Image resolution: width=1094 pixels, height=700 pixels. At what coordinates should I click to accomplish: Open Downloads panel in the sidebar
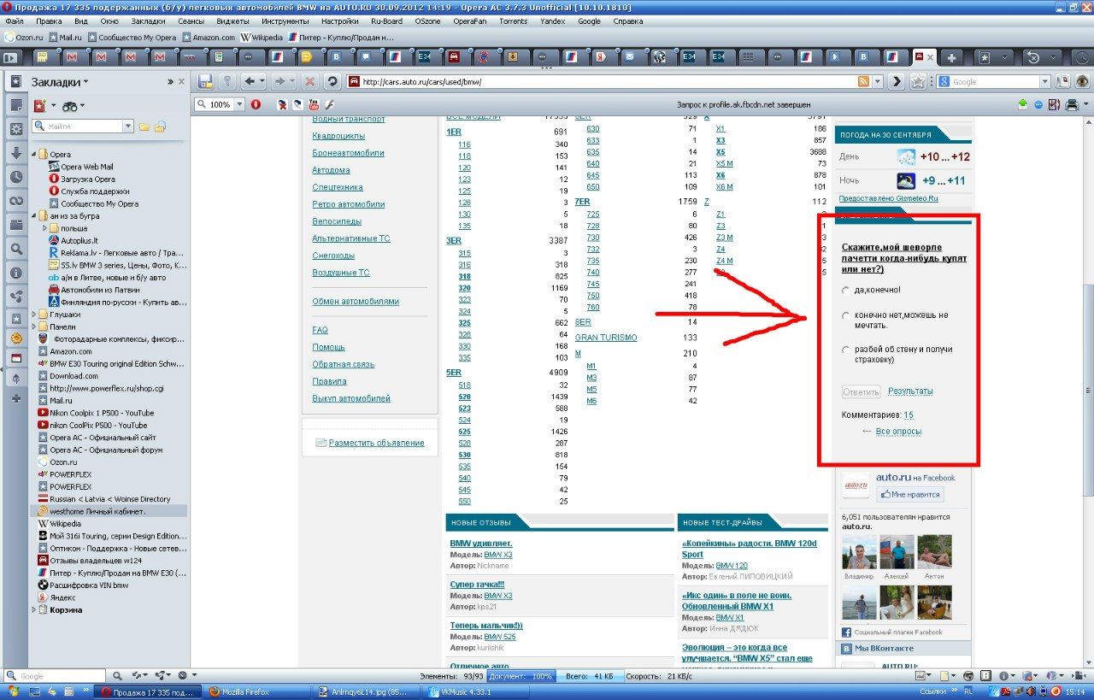point(16,153)
